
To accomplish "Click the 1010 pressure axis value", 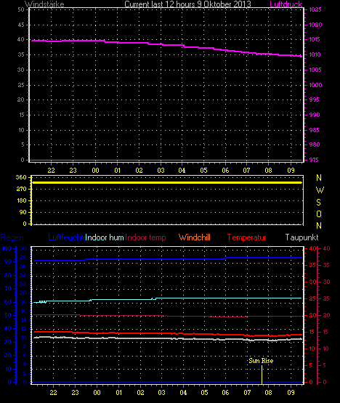I will [x=315, y=54].
